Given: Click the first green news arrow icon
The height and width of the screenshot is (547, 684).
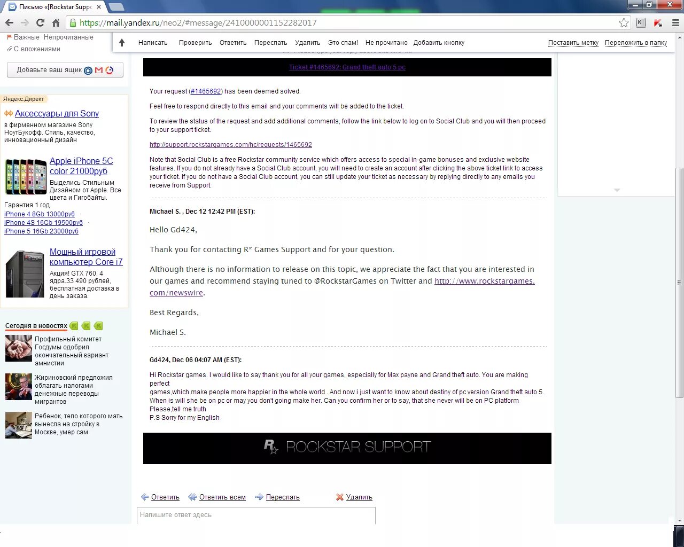Looking at the screenshot, I should (74, 326).
